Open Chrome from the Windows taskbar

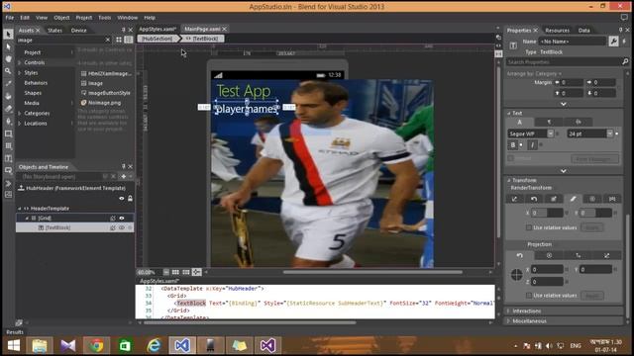(x=96, y=345)
